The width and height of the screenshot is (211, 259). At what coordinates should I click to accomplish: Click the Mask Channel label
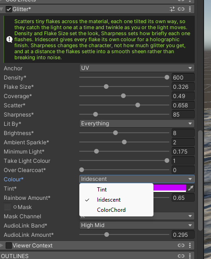22,216
